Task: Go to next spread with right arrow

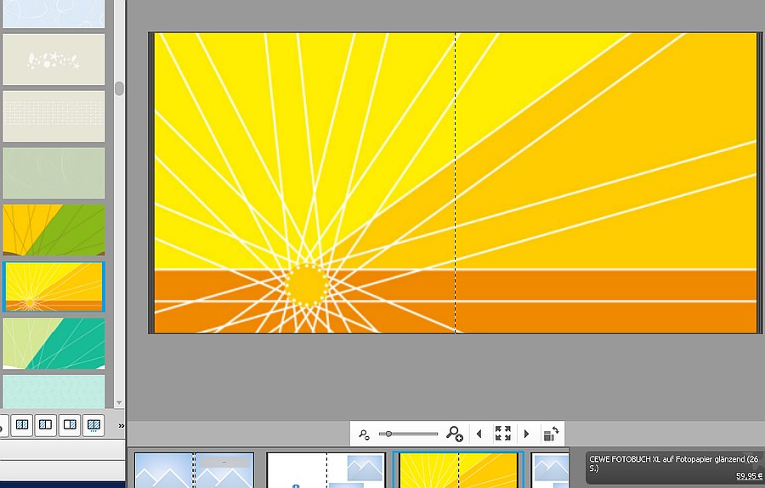Action: pos(526,434)
